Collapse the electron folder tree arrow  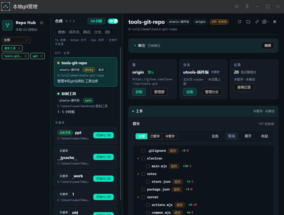138,158
